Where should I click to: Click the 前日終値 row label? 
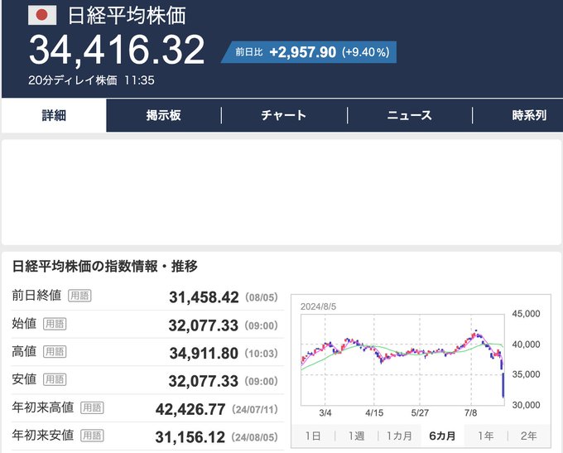click(x=36, y=296)
